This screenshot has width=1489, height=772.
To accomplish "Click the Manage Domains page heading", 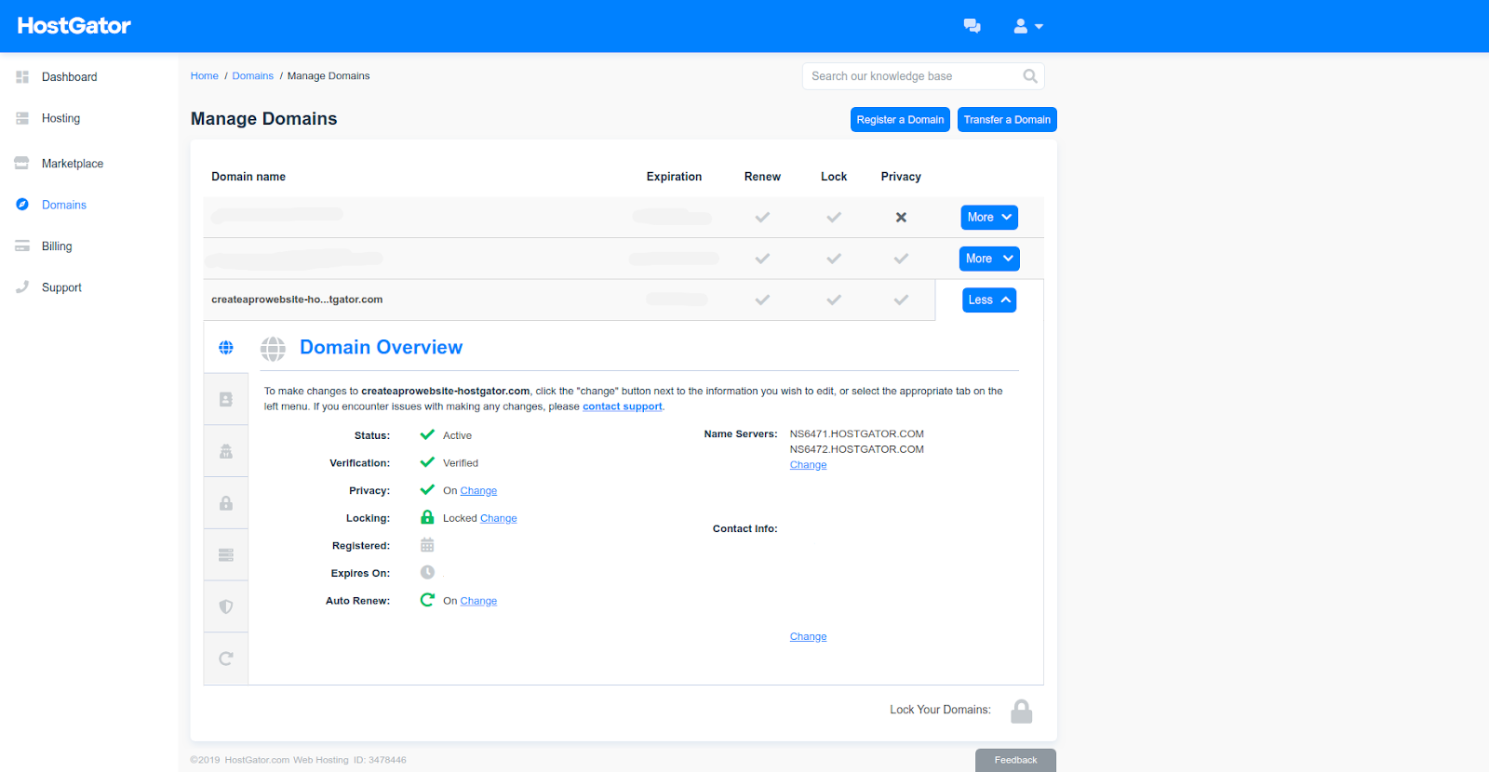I will click(264, 119).
